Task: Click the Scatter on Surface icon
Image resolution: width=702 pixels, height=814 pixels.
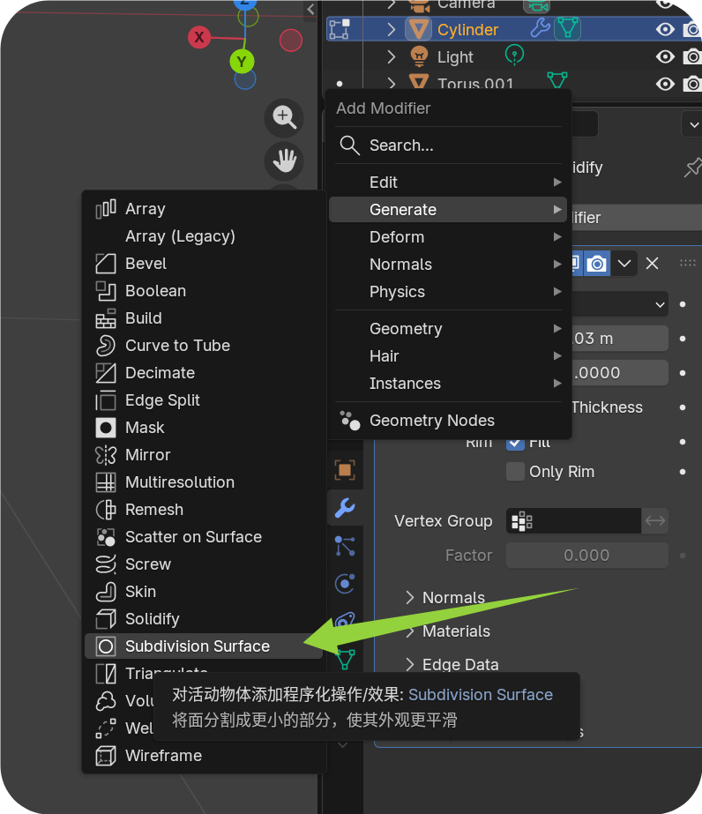Action: tap(106, 537)
